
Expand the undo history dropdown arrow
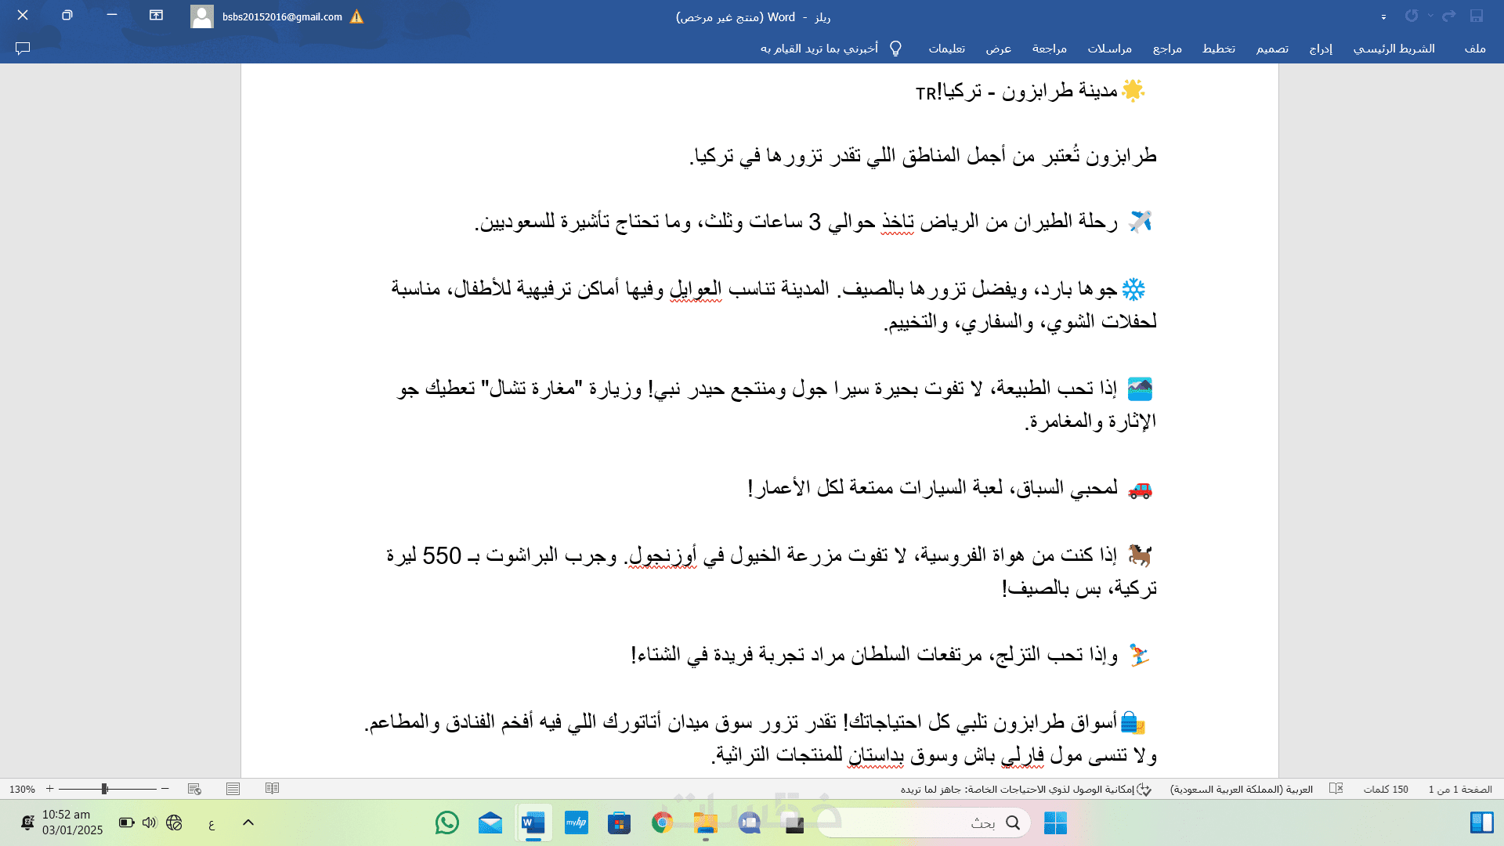pyautogui.click(x=1430, y=16)
